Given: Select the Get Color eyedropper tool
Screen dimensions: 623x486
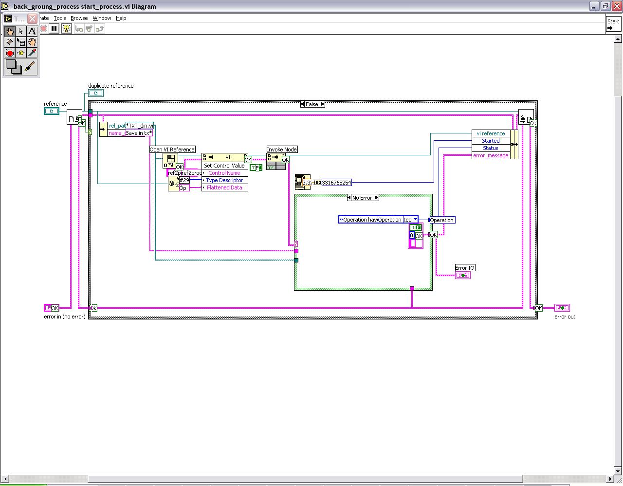Looking at the screenshot, I should 32,53.
